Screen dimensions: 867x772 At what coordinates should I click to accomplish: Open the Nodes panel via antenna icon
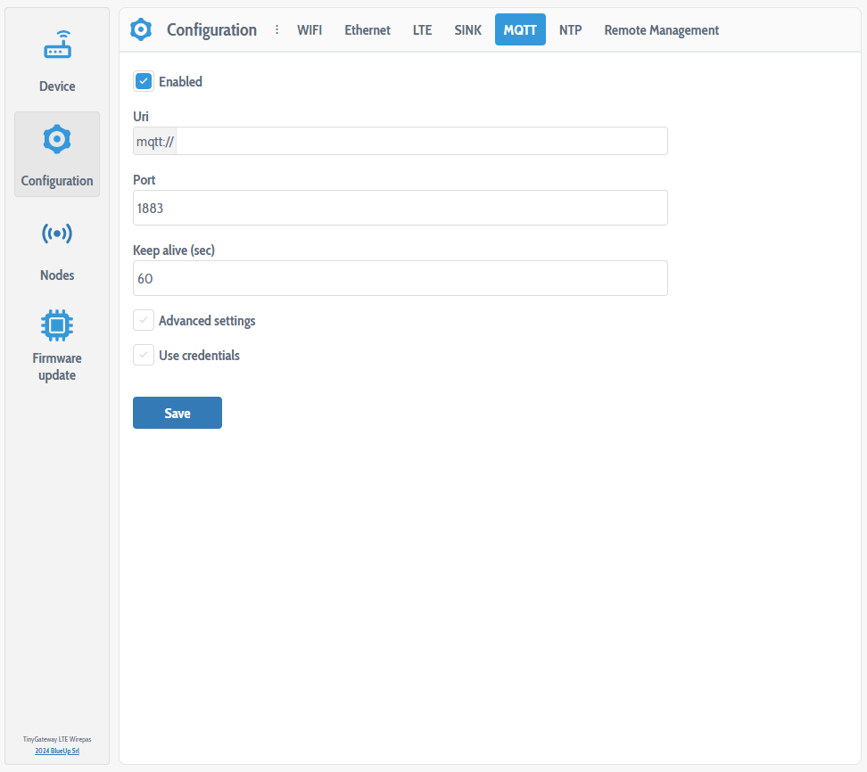point(56,234)
